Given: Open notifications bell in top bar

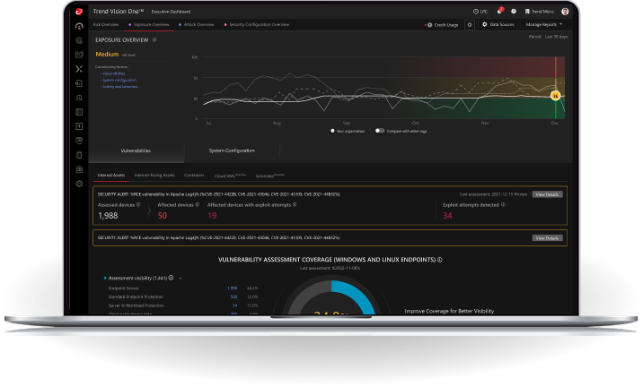Looking at the screenshot, I should pos(501,11).
